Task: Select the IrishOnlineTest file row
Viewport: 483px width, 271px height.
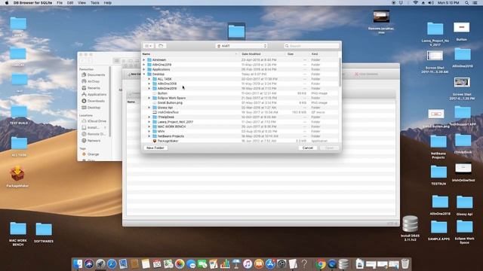Action: [x=240, y=112]
